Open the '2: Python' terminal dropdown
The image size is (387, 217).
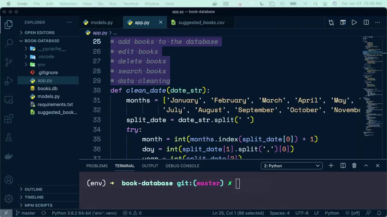[x=291, y=165]
